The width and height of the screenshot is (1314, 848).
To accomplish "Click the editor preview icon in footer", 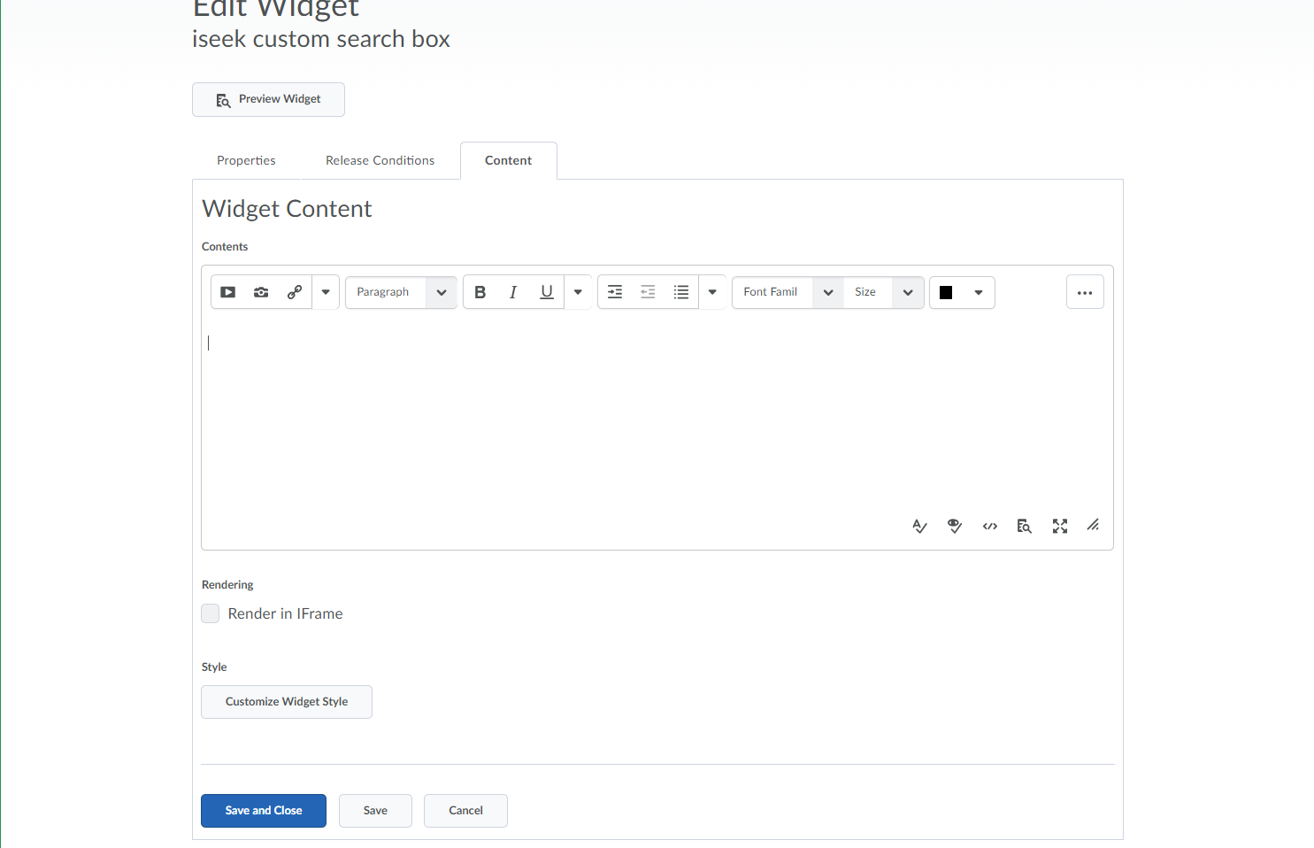I will tap(1025, 527).
